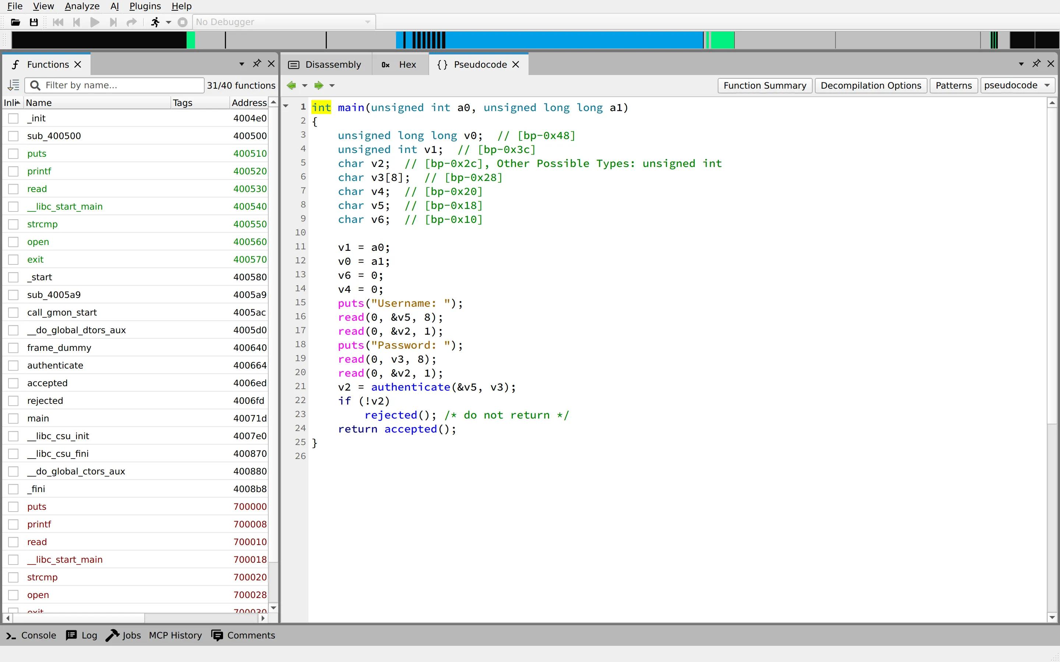Screen dimensions: 1060x662
Task: Expand the back navigation history arrow
Action: point(304,85)
